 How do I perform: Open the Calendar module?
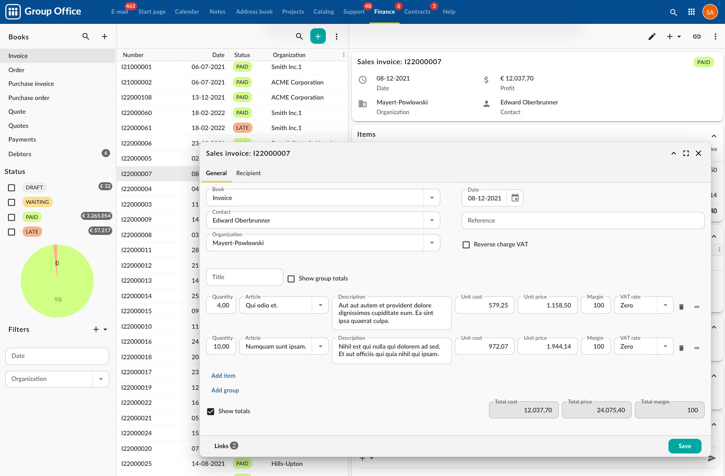(x=187, y=12)
